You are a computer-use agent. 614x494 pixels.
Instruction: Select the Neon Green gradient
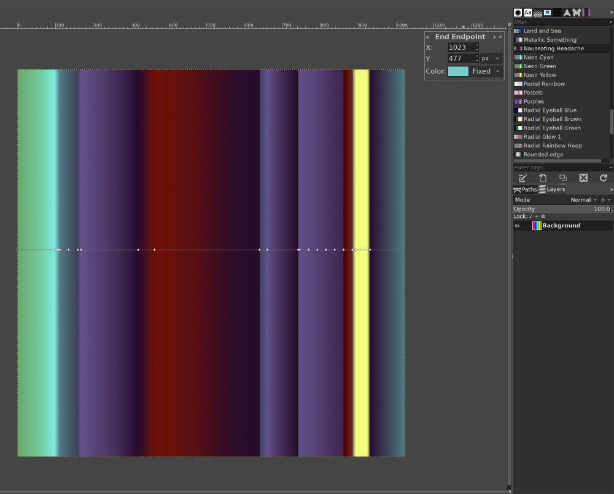click(x=561, y=66)
